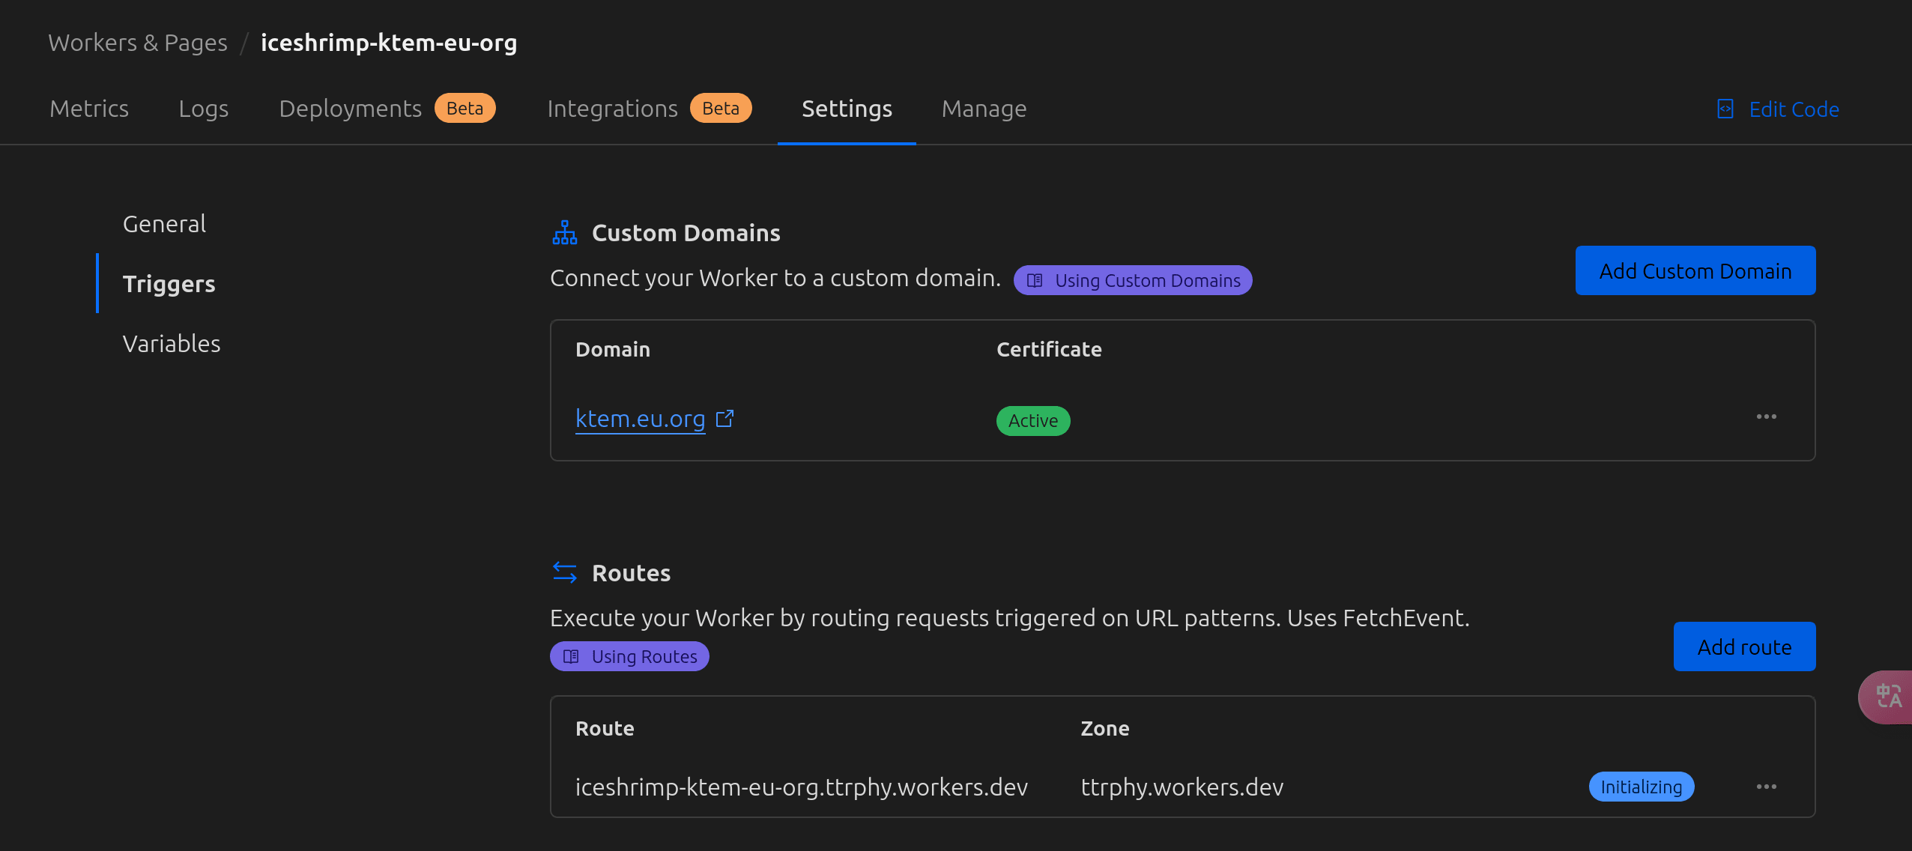Click route iceshrimp-ktem-eu-org.ttrphy.workers.dev text
Image resolution: width=1912 pixels, height=851 pixels.
click(x=802, y=787)
